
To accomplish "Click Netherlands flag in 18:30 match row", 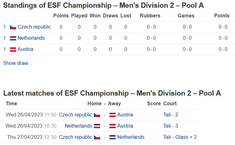I will pyautogui.click(x=97, y=126).
